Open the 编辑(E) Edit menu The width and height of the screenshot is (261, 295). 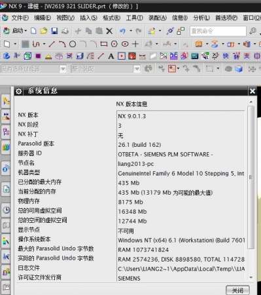pos(43,18)
